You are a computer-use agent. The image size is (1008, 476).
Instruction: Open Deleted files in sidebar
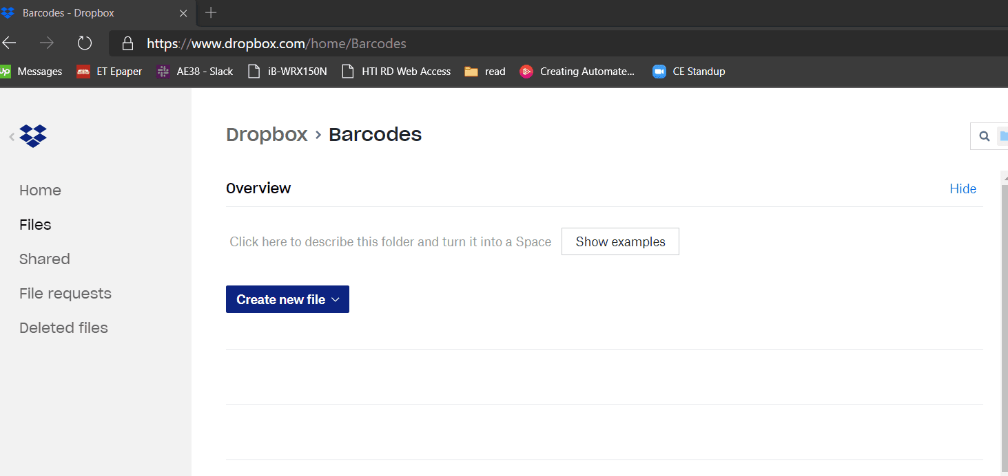coord(63,328)
